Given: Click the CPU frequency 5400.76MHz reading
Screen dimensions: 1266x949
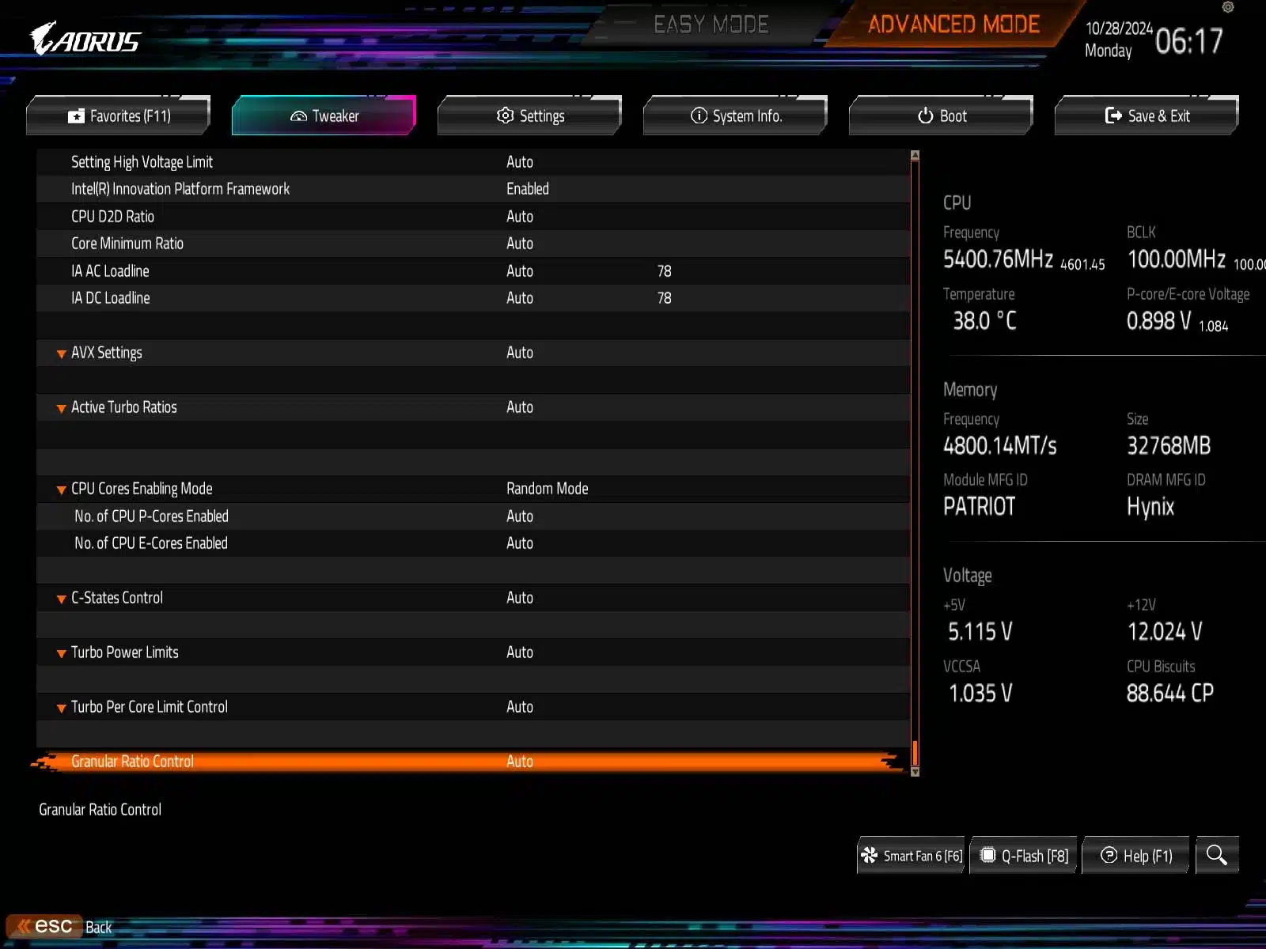Looking at the screenshot, I should pyautogui.click(x=998, y=259).
